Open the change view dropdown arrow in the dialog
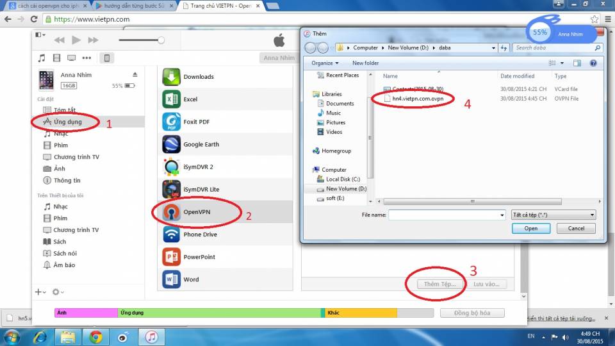The height and width of the screenshot is (346, 615). [562, 63]
